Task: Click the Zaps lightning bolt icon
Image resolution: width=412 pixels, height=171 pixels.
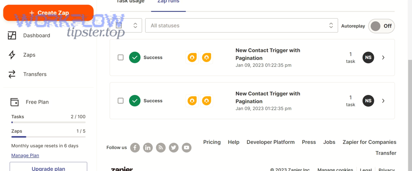Action: (x=12, y=55)
